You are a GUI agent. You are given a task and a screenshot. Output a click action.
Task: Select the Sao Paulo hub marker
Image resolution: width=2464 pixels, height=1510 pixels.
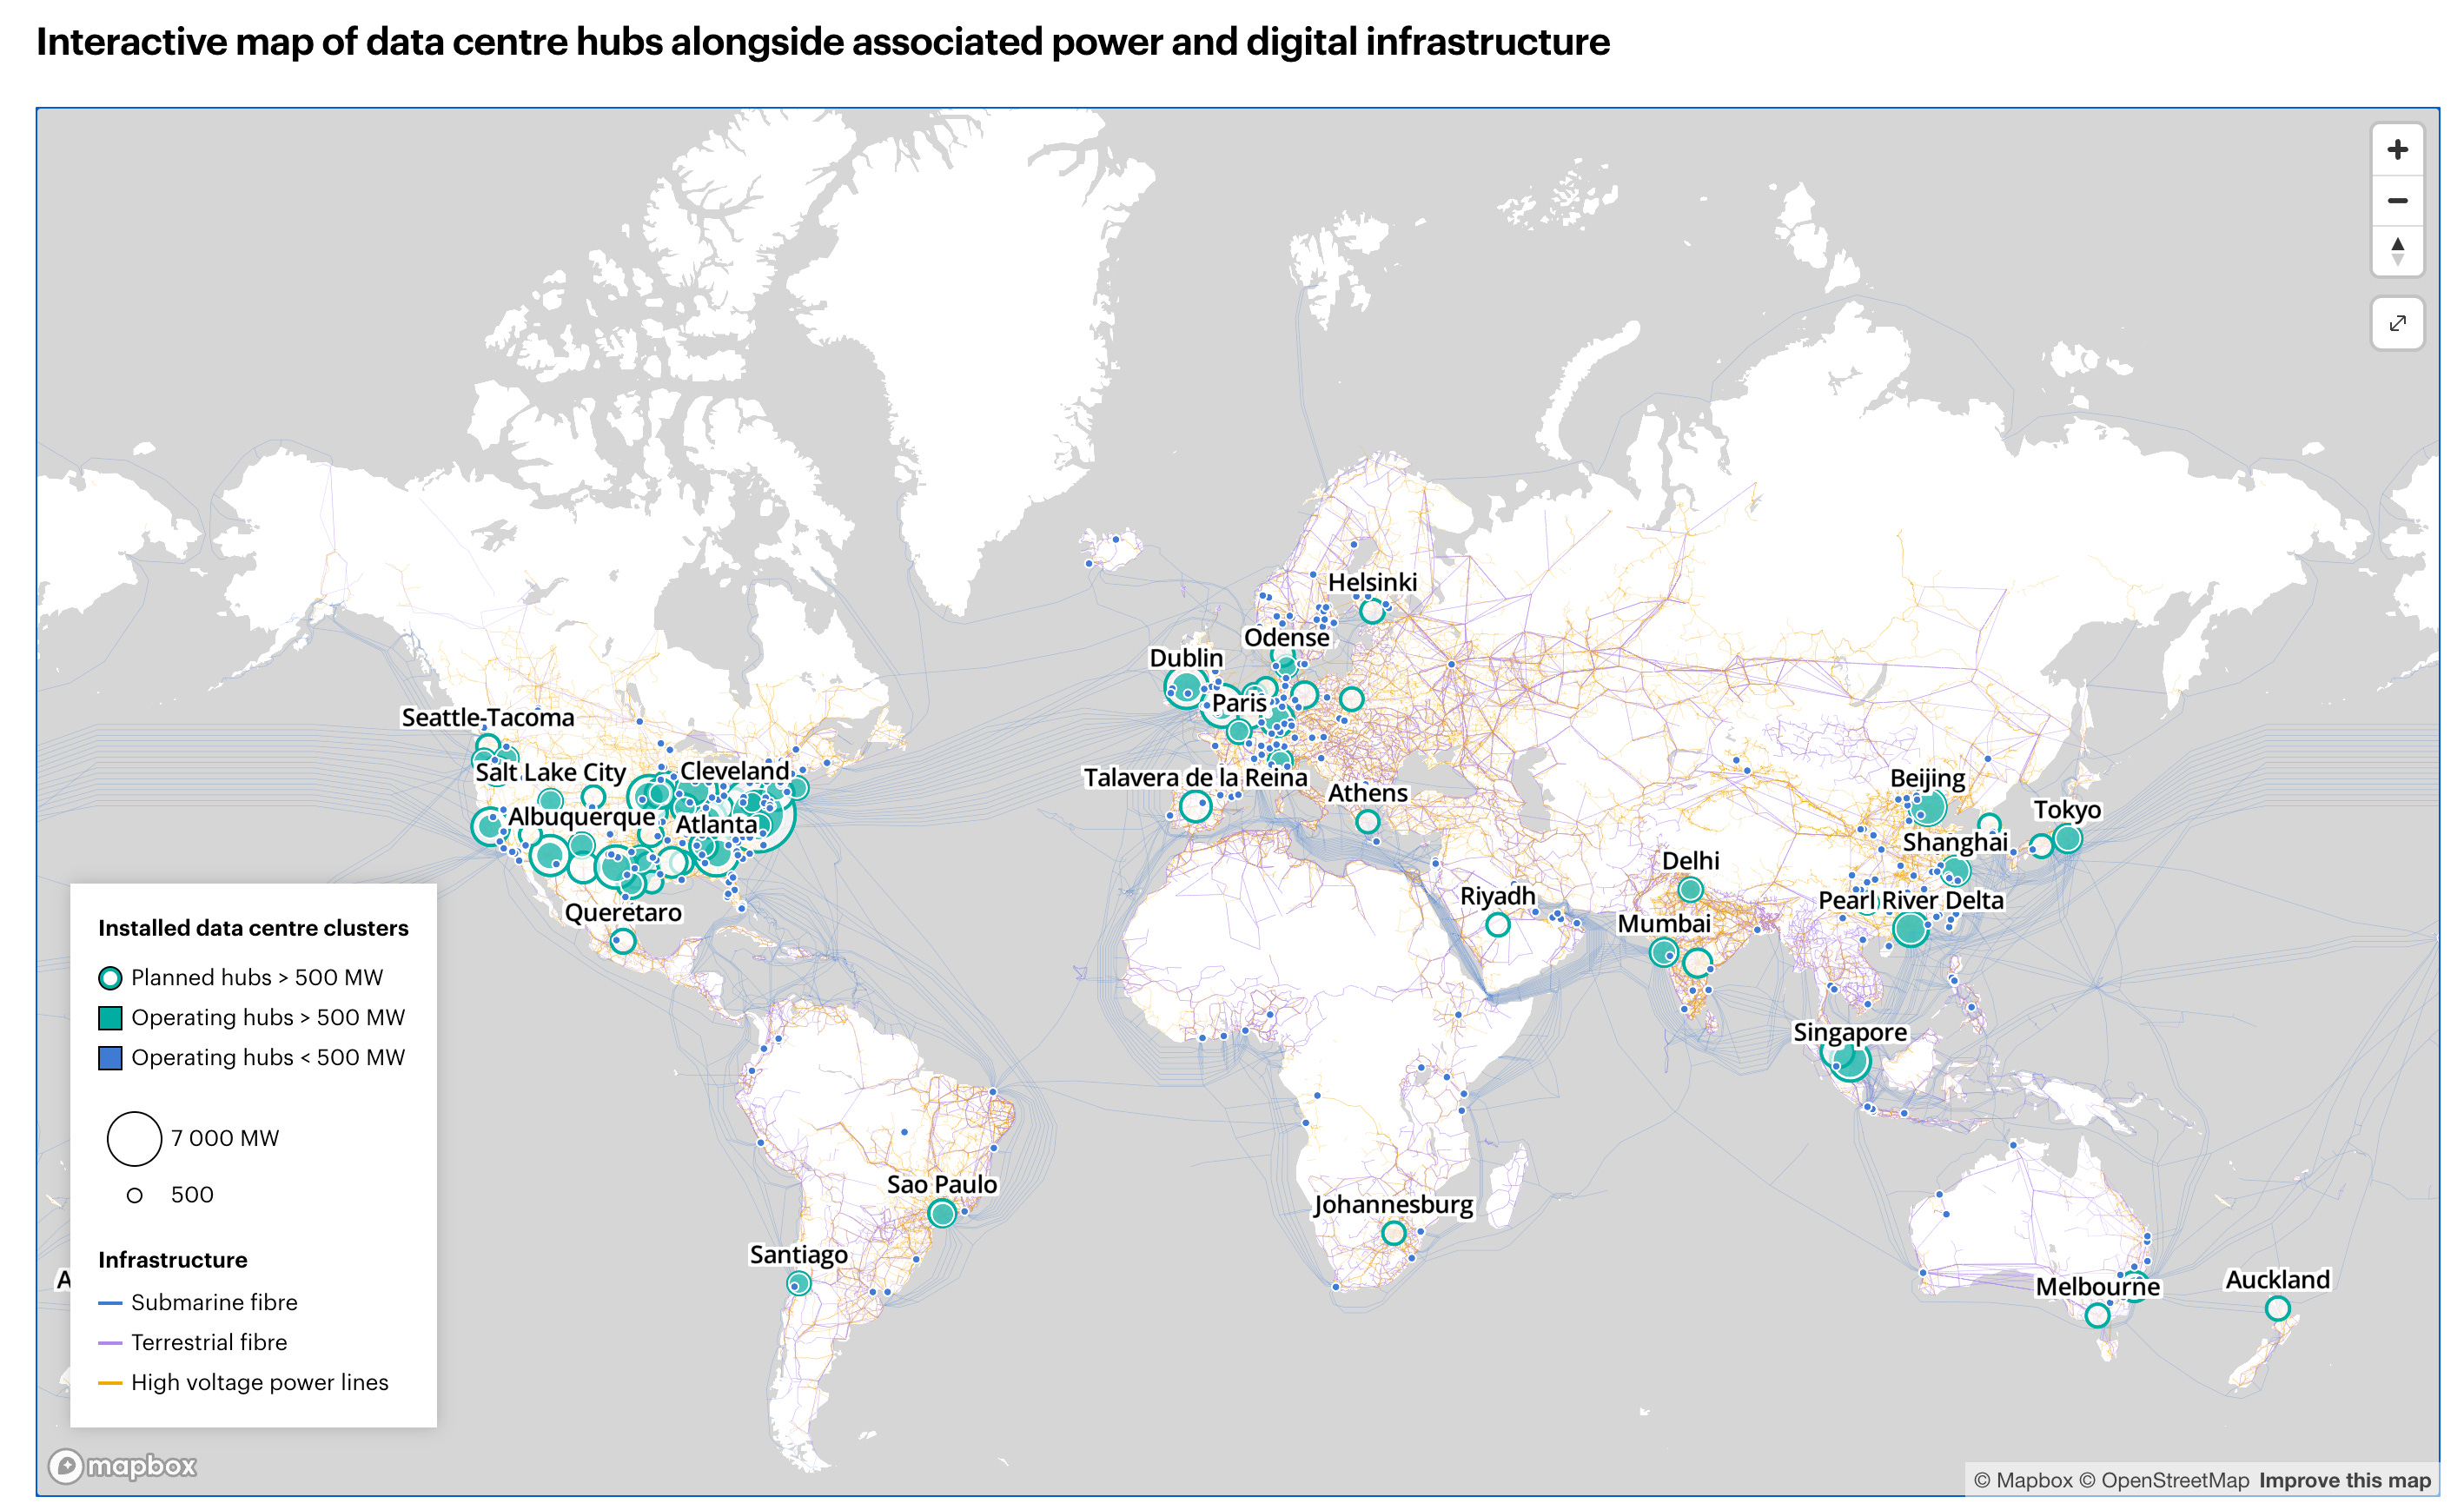941,1213
